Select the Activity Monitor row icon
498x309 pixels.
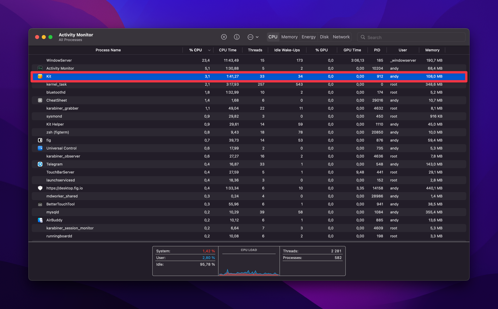40,68
